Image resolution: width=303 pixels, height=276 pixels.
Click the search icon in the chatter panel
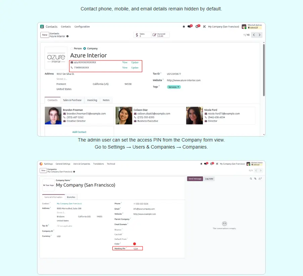(x=251, y=179)
